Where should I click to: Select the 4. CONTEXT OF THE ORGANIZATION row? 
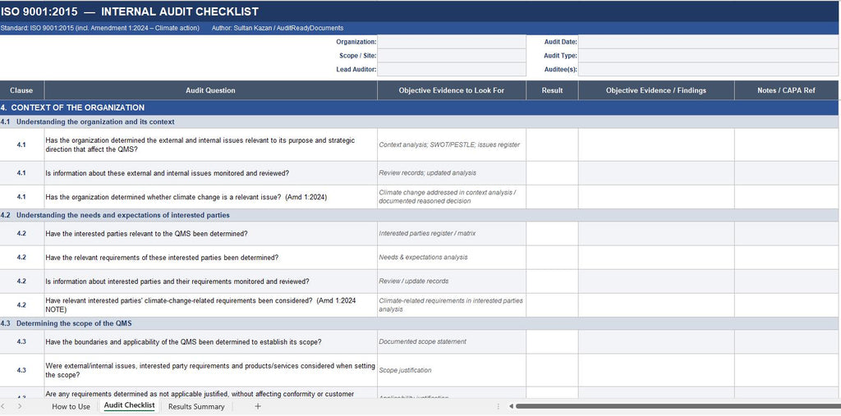(x=419, y=107)
